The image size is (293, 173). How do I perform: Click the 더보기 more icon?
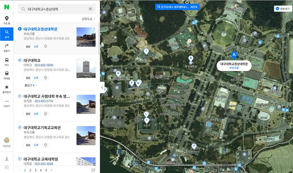(7, 103)
